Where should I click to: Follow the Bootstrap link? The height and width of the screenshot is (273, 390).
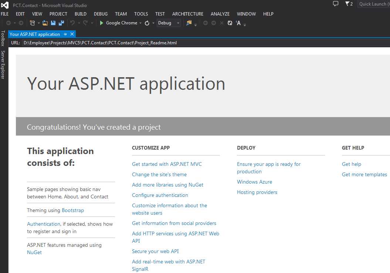72,210
